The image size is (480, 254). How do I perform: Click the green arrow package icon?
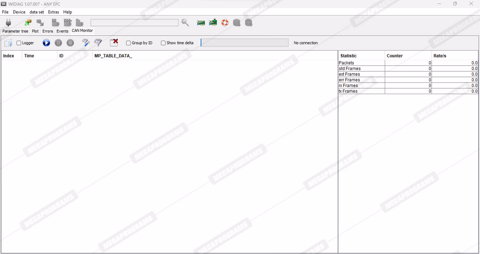point(28,23)
